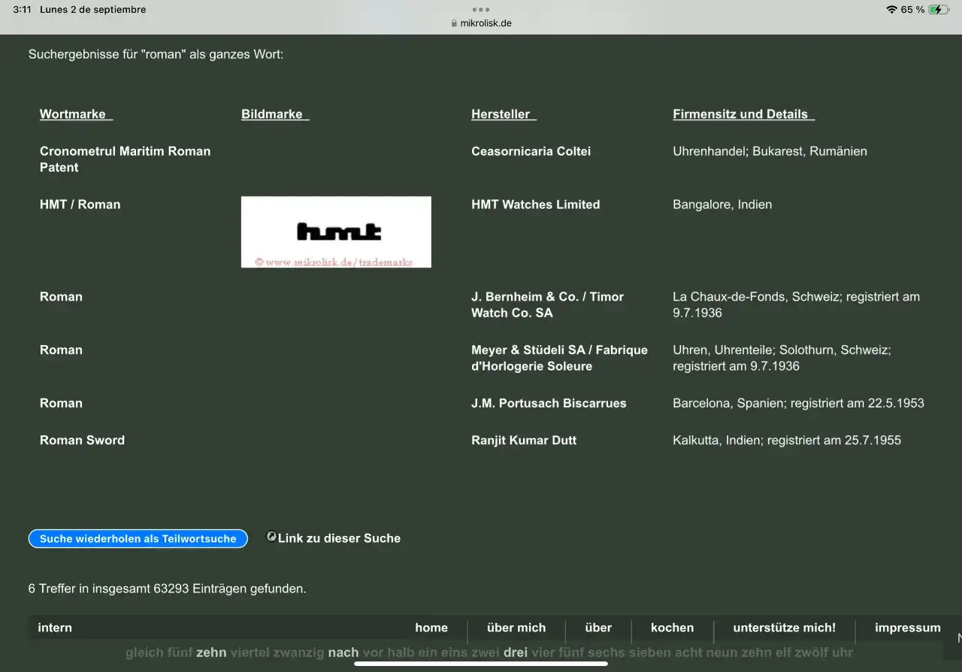Sort by Firmensitz und Details column
The width and height of the screenshot is (962, 672).
coord(743,114)
